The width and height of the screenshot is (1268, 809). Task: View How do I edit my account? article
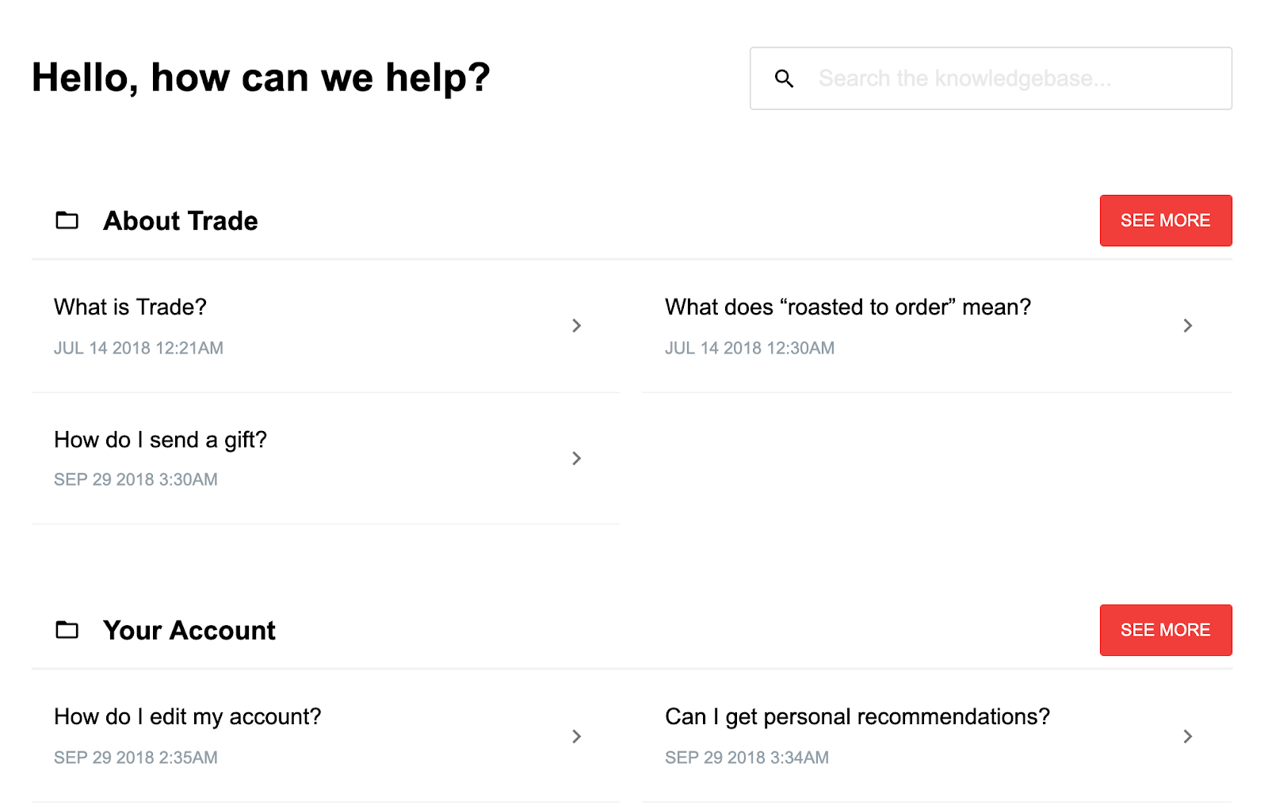point(187,717)
